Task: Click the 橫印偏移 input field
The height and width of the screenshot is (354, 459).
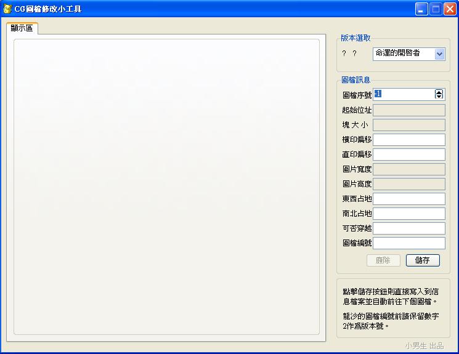Action: pos(409,140)
